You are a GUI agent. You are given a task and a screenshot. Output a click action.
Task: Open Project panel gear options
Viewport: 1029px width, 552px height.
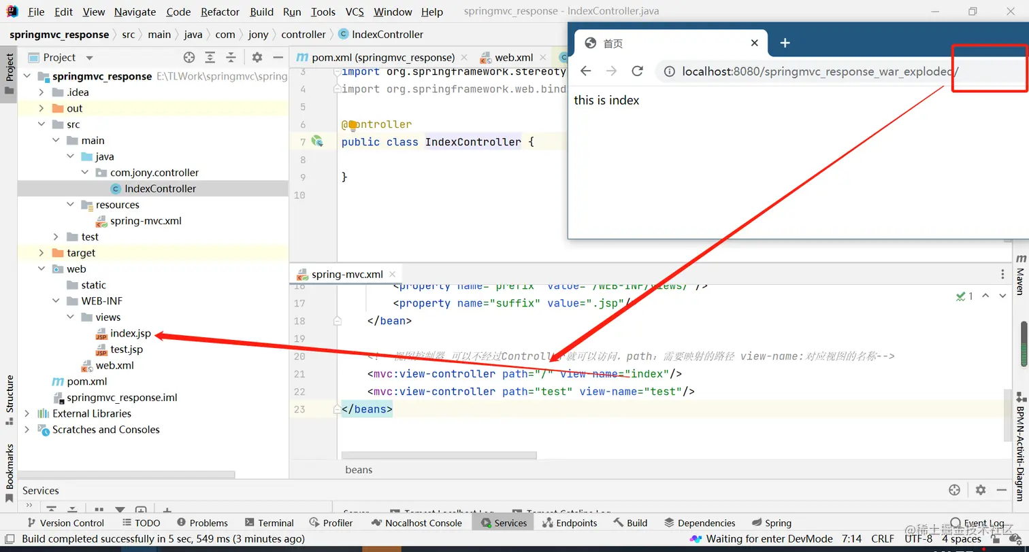pyautogui.click(x=257, y=58)
